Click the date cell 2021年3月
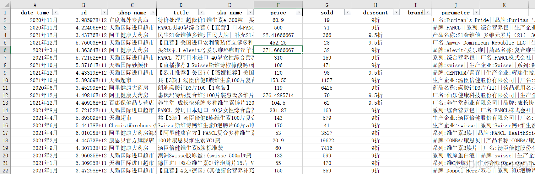The width and height of the screenshot is (535, 174). click(35, 50)
